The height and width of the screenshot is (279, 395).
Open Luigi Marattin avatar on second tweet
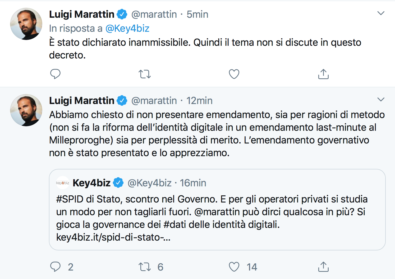[26, 110]
